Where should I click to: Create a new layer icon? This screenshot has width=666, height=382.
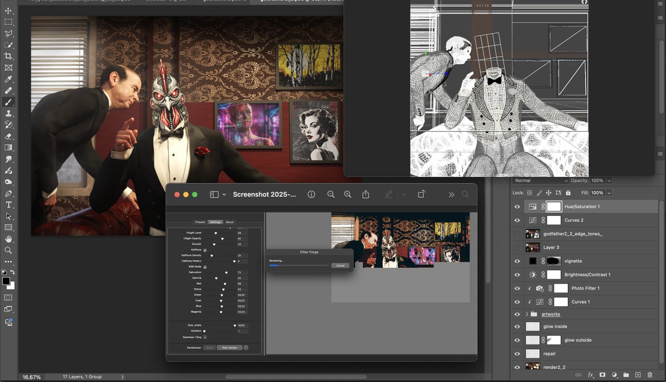638,375
